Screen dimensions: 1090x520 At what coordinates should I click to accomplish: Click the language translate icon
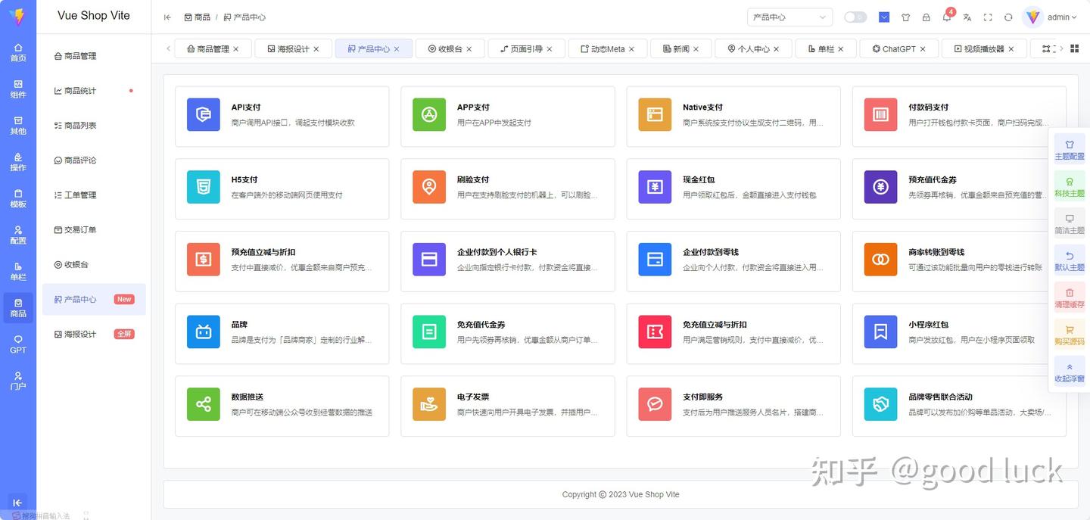coord(967,17)
